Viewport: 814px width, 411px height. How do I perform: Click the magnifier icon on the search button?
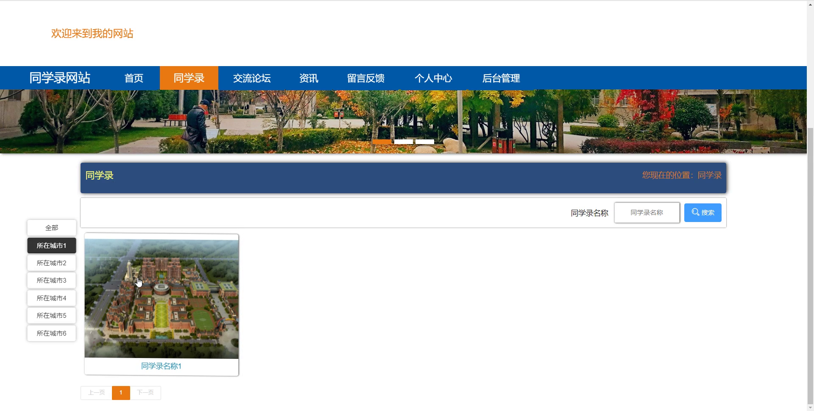(695, 212)
